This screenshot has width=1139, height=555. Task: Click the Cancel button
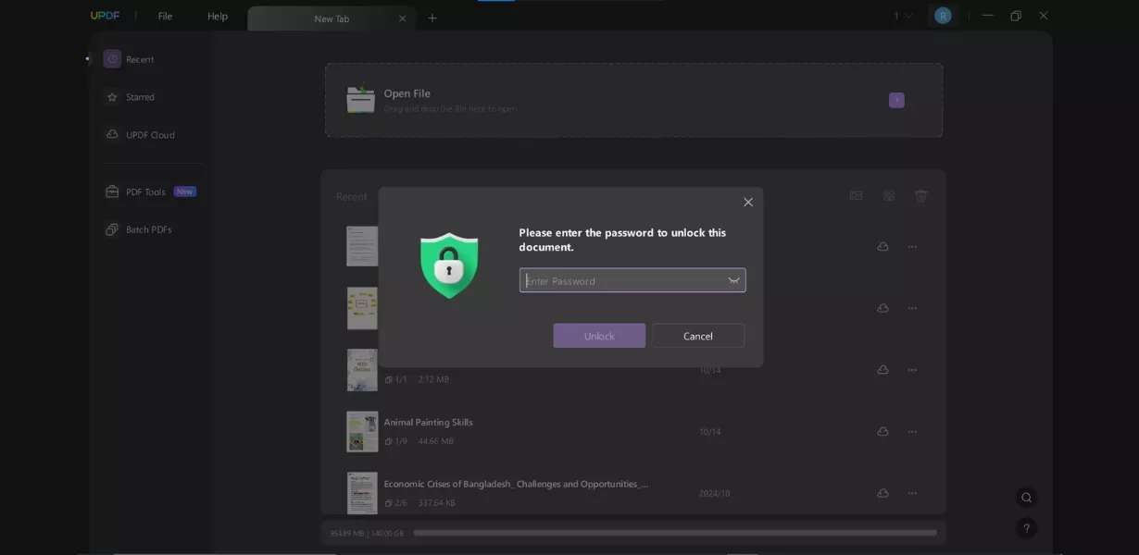pyautogui.click(x=698, y=336)
